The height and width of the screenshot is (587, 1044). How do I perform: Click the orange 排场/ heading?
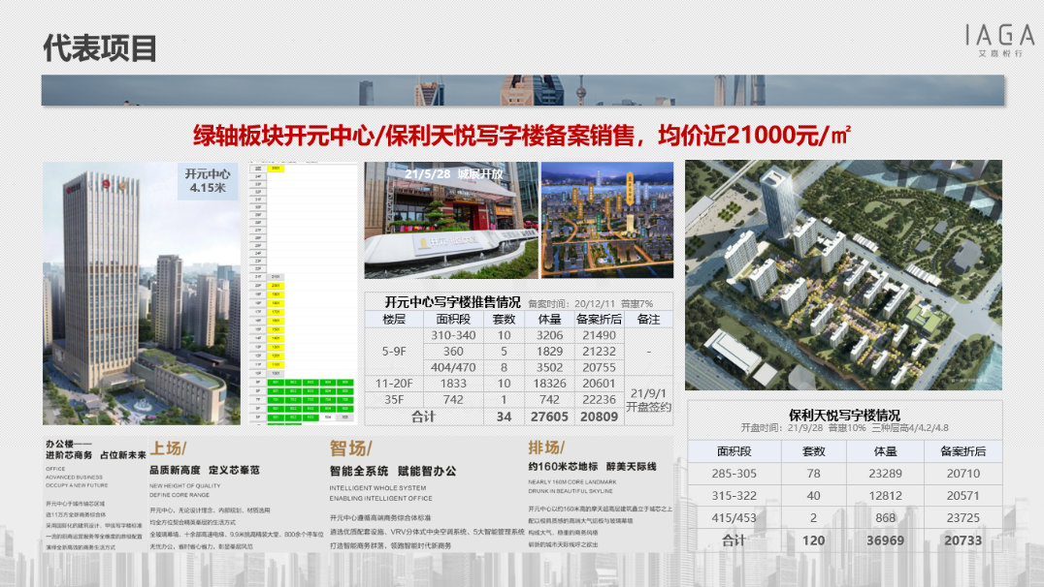[546, 448]
